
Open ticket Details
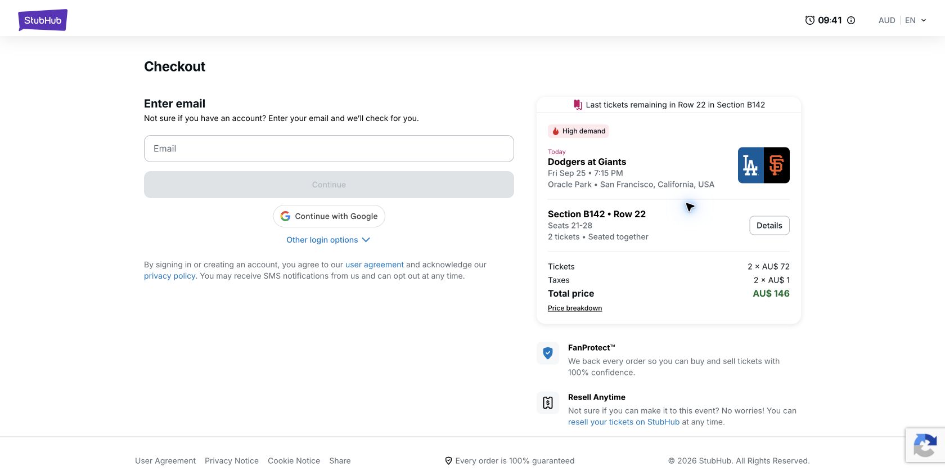click(769, 226)
